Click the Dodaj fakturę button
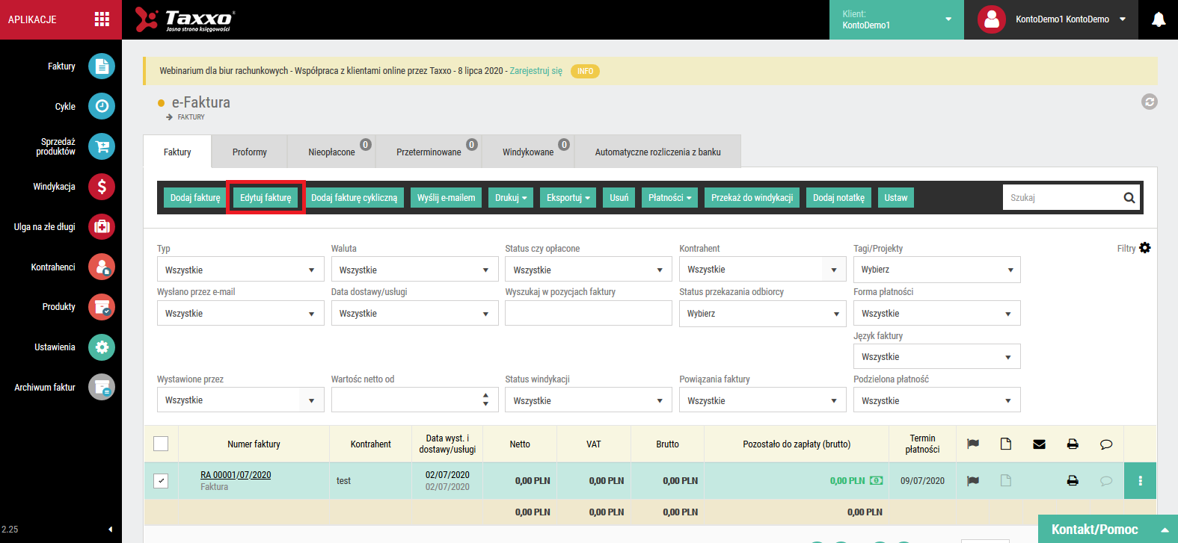1178x543 pixels. (195, 198)
